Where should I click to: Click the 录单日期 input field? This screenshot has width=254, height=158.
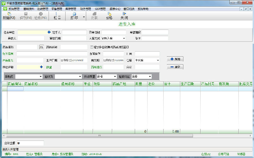click(x=114, y=32)
